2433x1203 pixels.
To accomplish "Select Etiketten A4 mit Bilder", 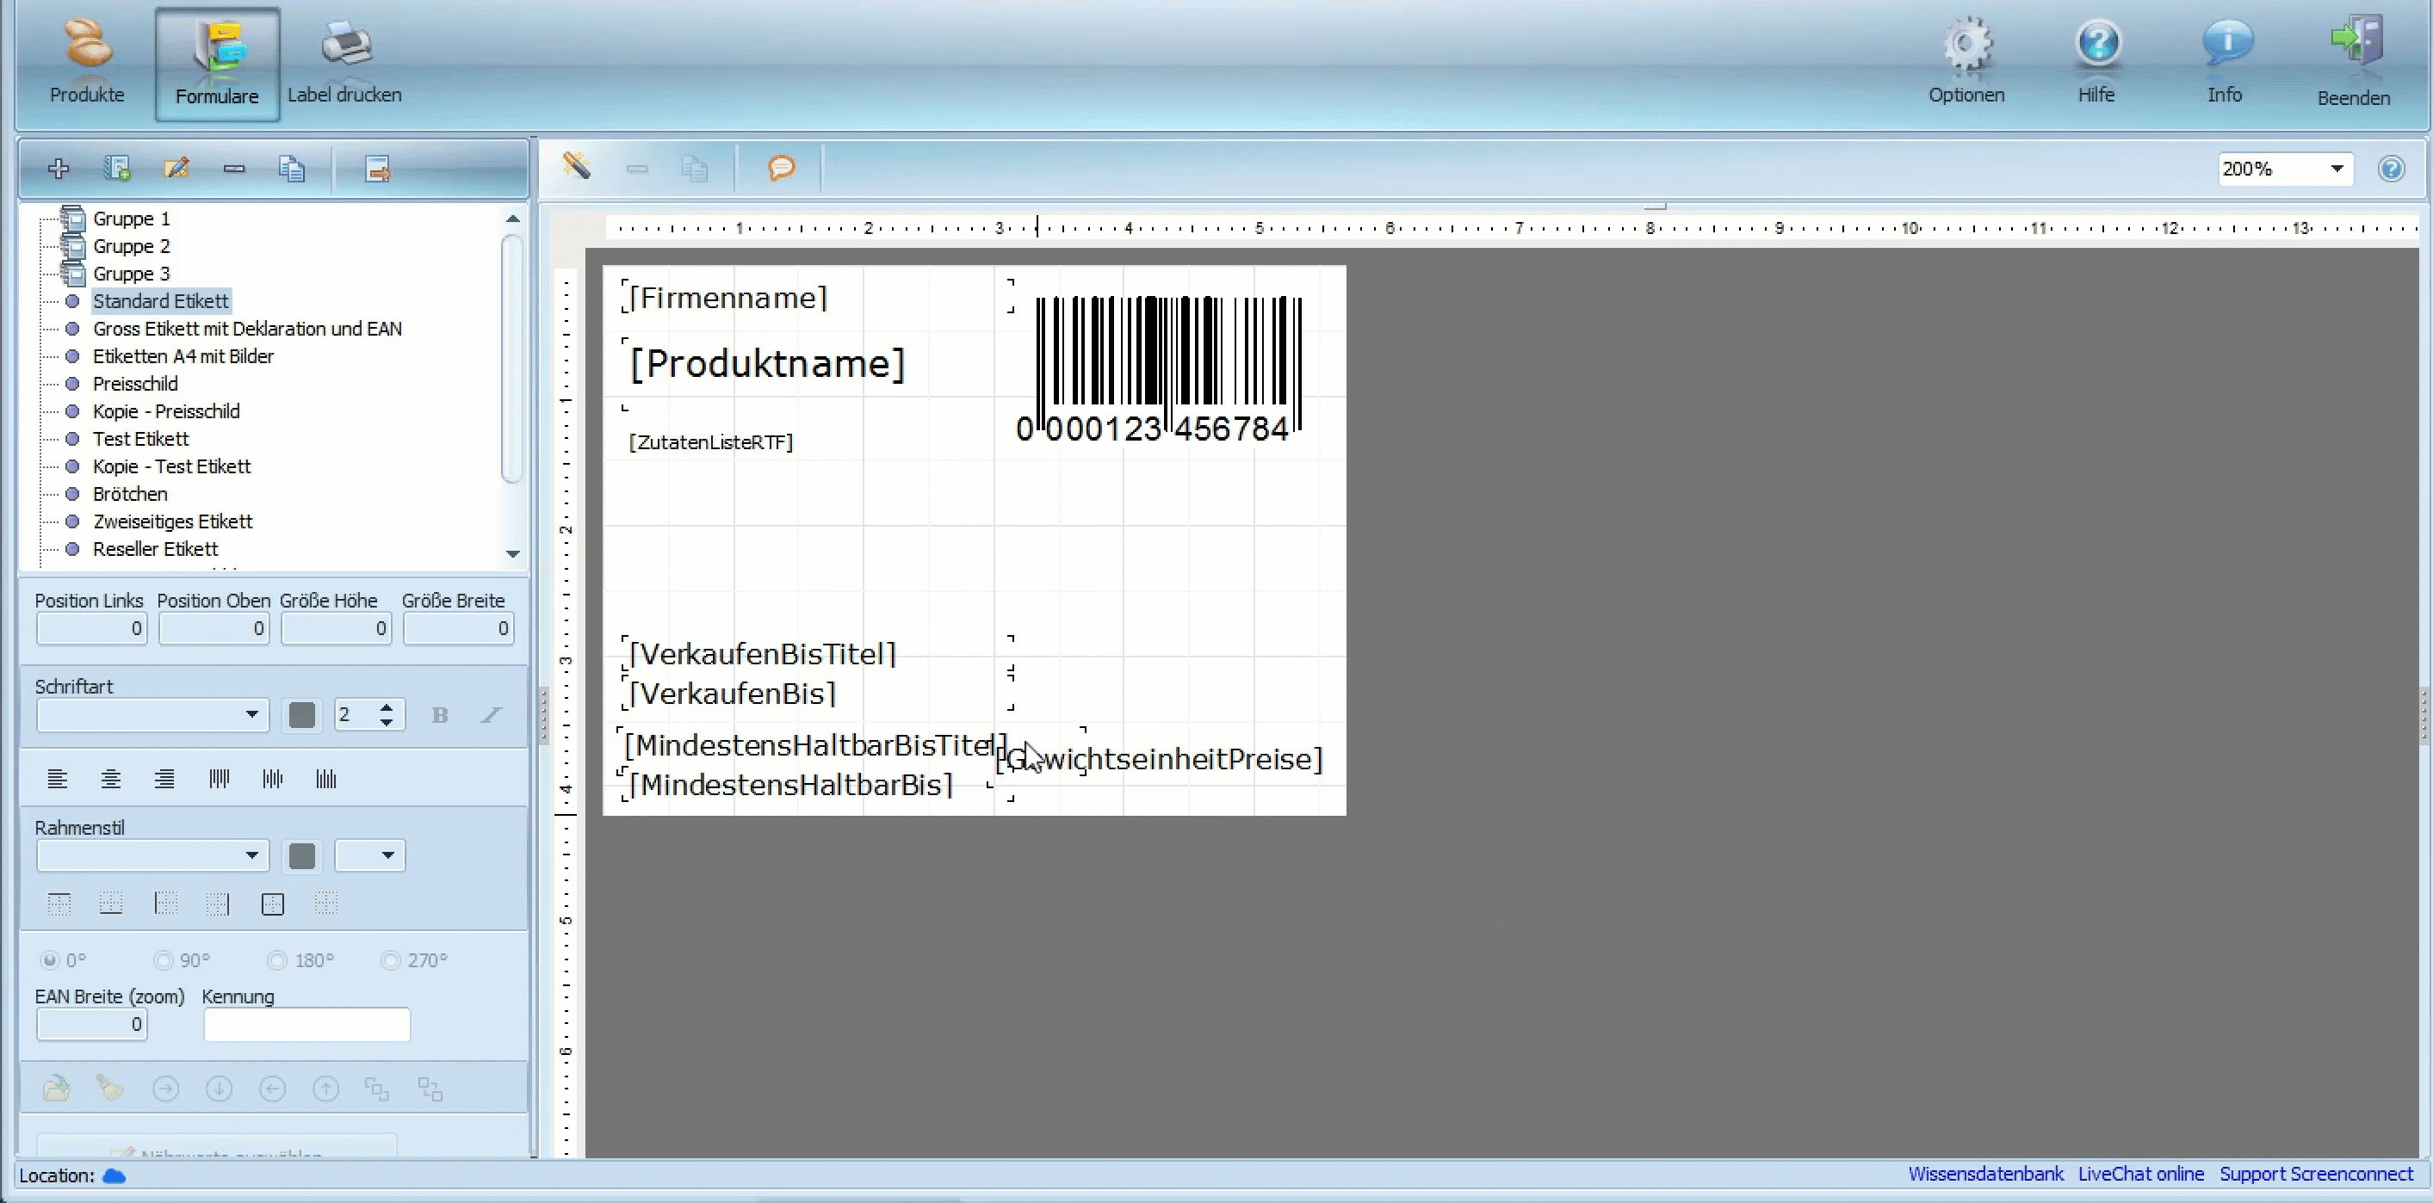I will (x=183, y=356).
